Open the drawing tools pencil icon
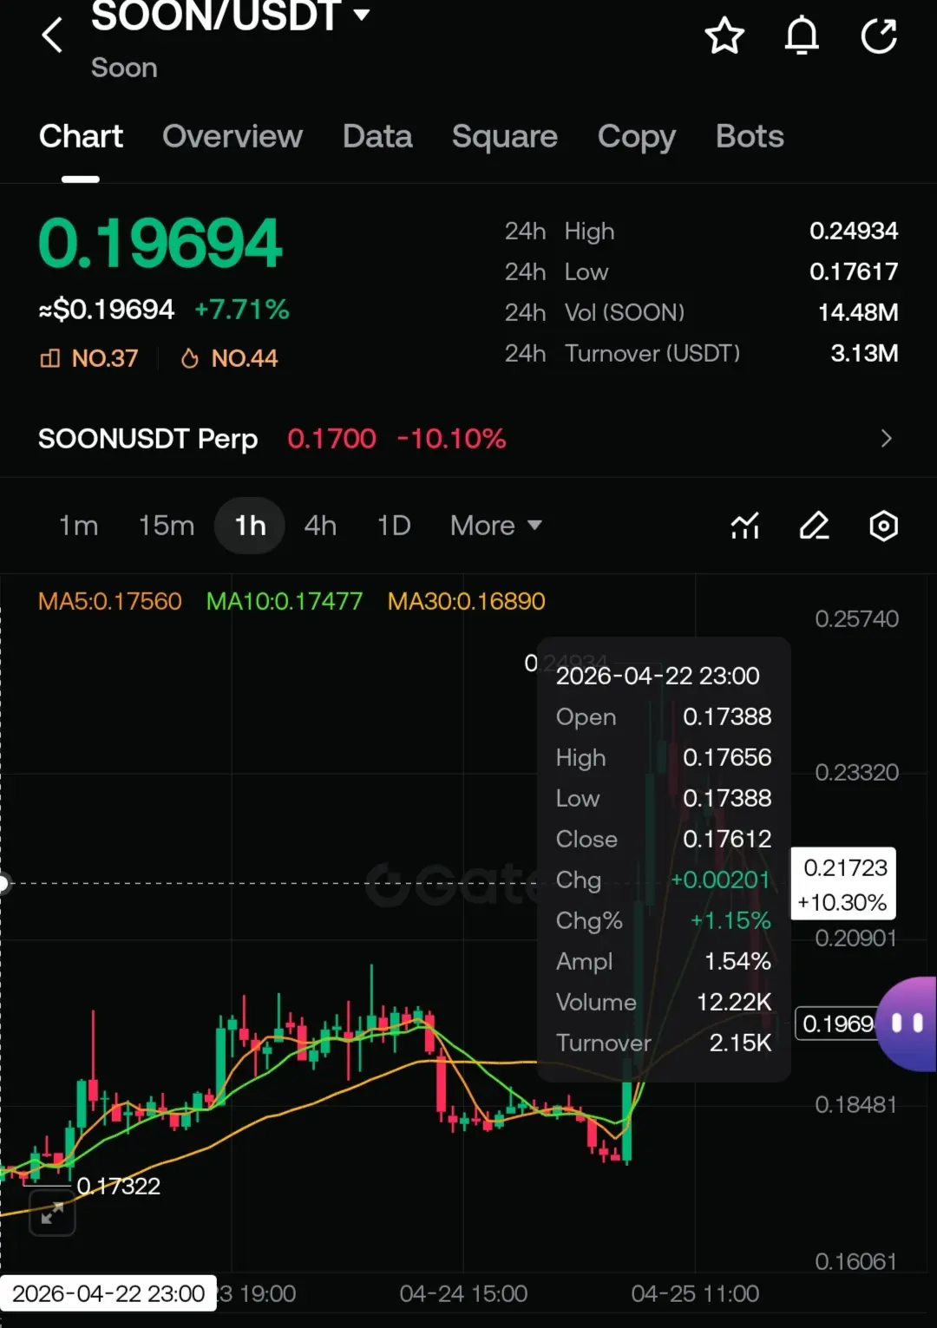 (x=814, y=526)
